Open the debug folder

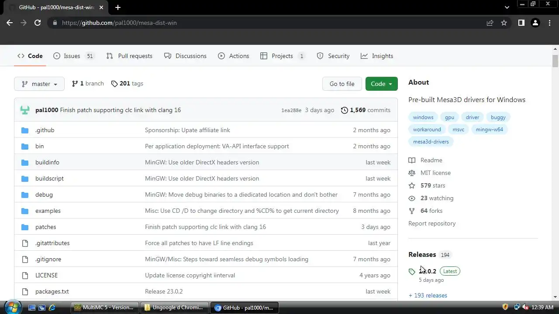(x=44, y=195)
